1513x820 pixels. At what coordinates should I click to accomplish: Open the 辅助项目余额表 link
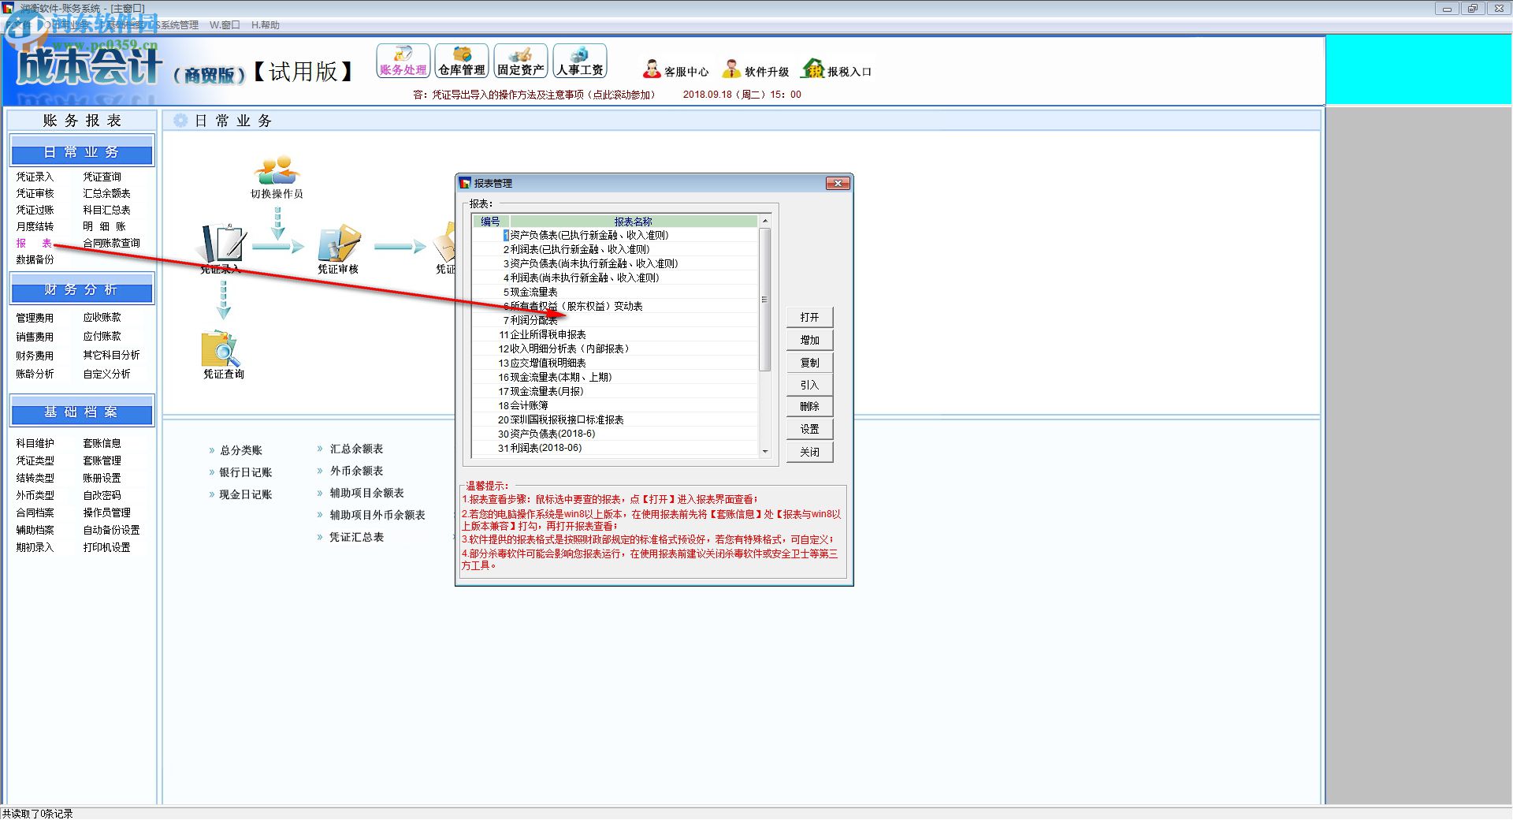[x=366, y=493]
